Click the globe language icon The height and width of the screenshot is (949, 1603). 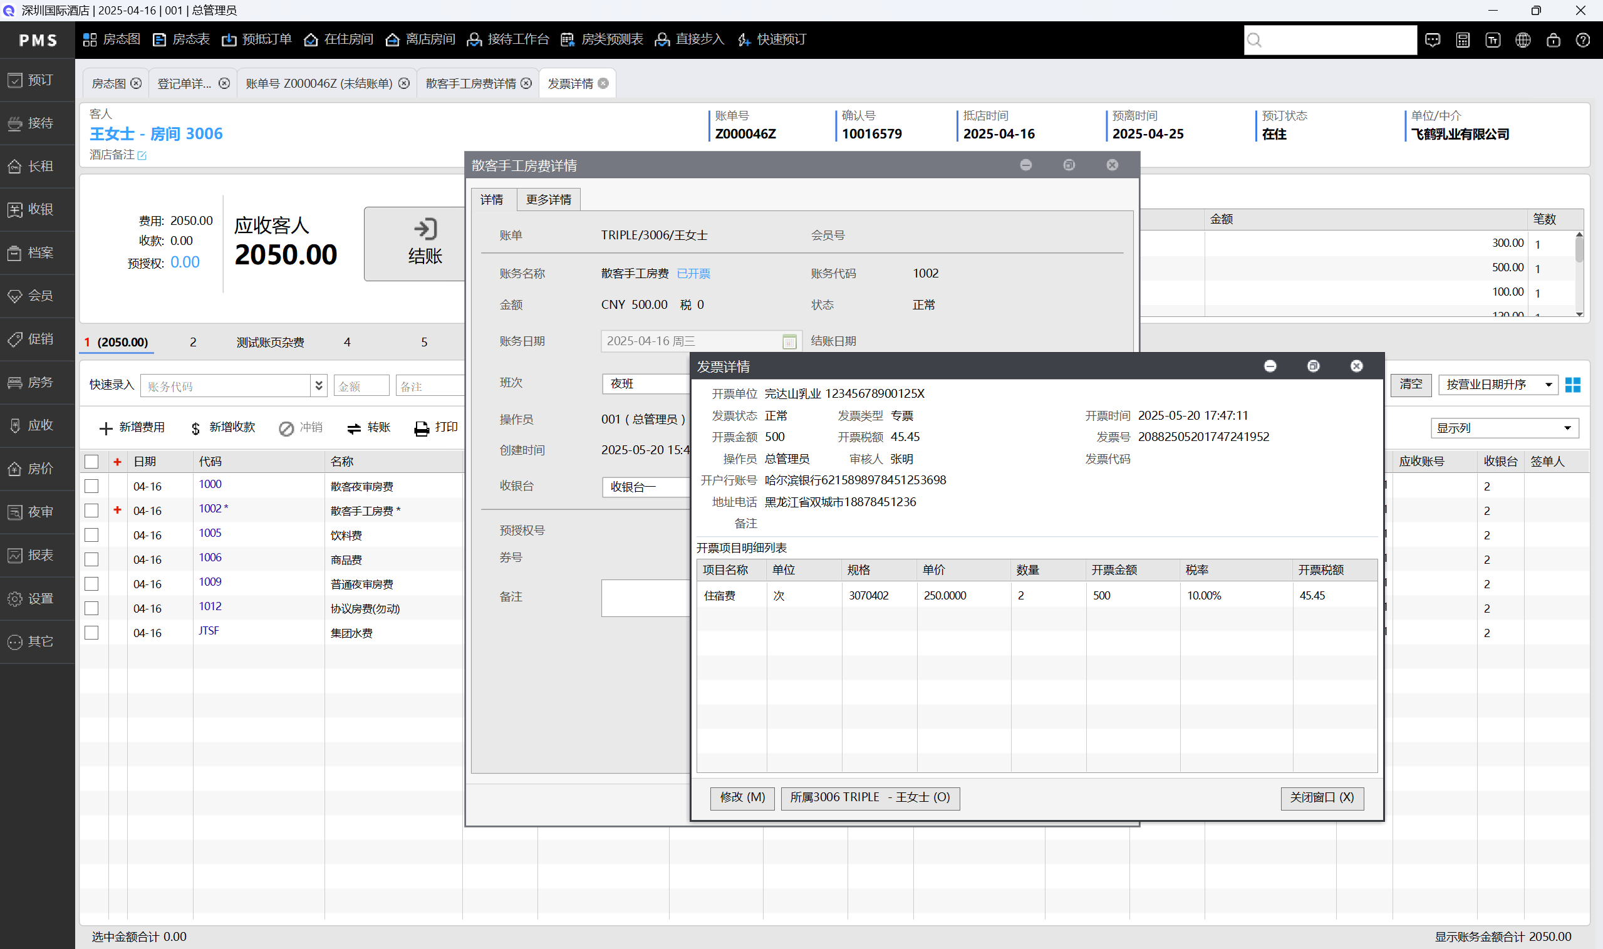(1523, 40)
